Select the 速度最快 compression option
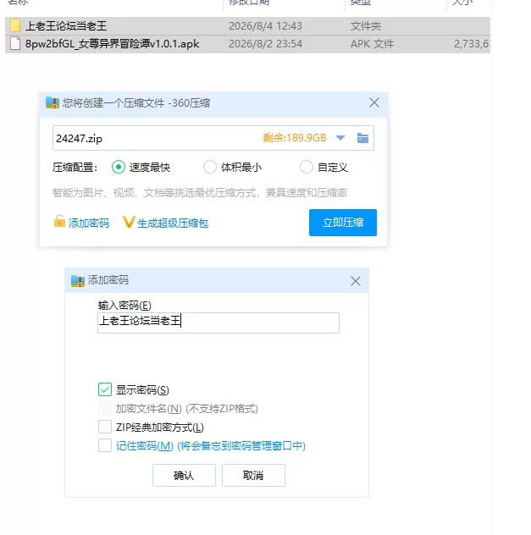 119,168
